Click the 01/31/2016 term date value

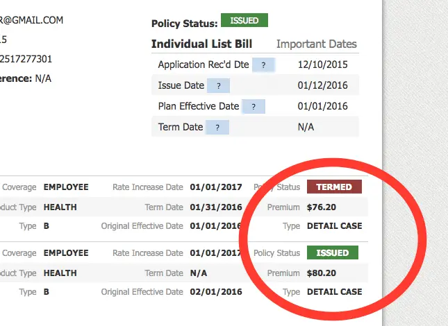pos(215,207)
